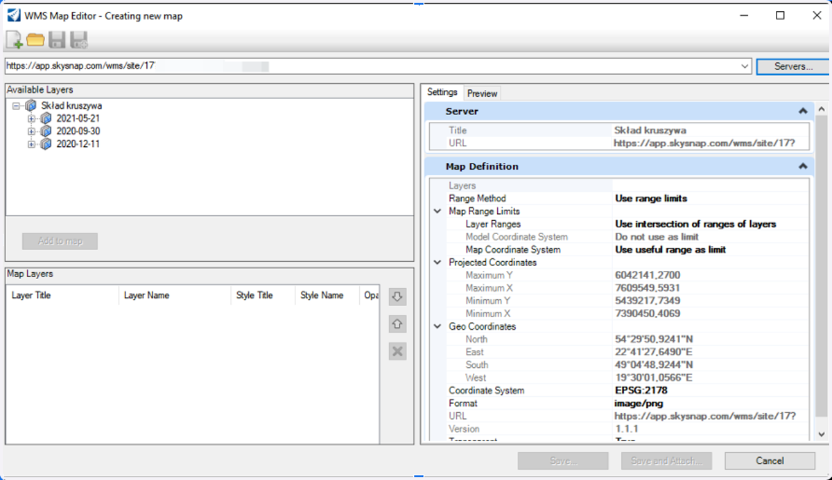The width and height of the screenshot is (832, 480).
Task: Create a new map with toolbar icon
Action: point(14,40)
